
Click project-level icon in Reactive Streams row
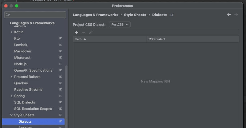tap(61, 89)
